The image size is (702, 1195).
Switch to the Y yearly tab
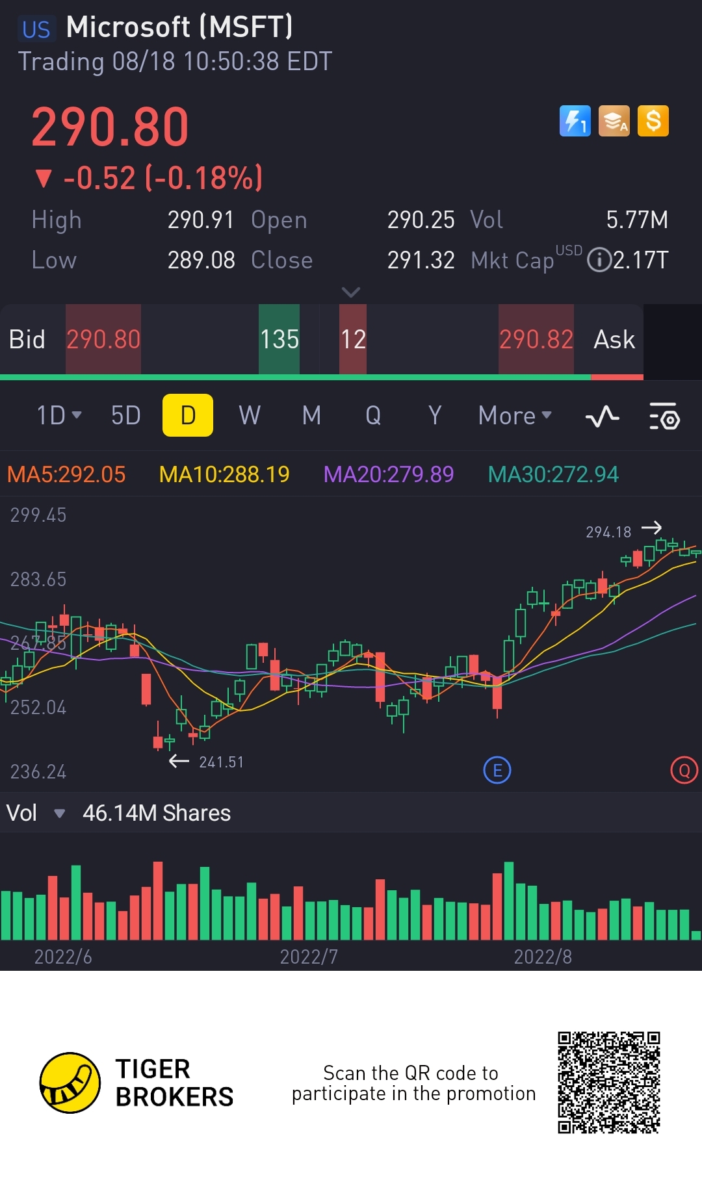click(435, 415)
